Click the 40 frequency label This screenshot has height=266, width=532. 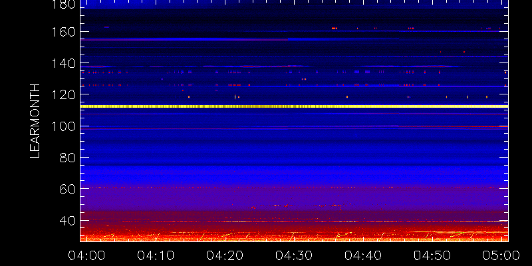[x=67, y=221]
